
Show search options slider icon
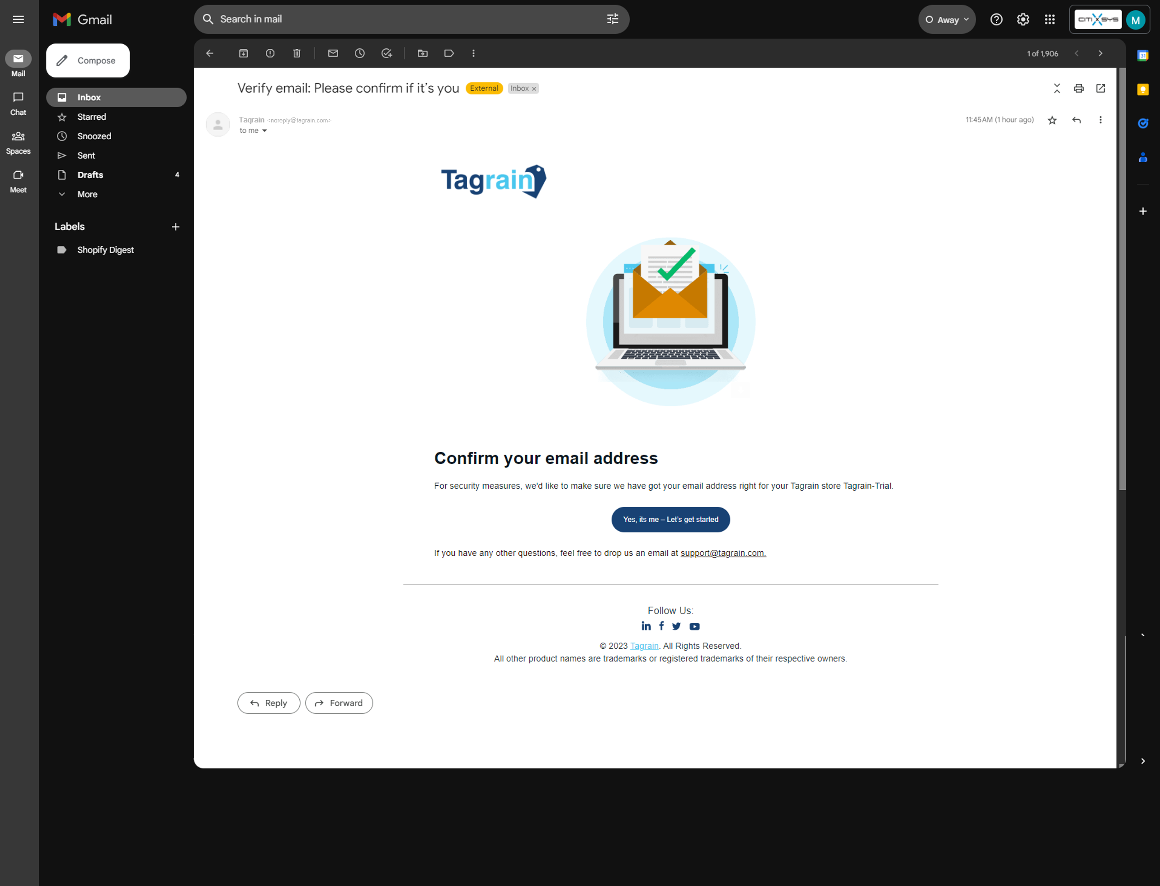coord(613,19)
